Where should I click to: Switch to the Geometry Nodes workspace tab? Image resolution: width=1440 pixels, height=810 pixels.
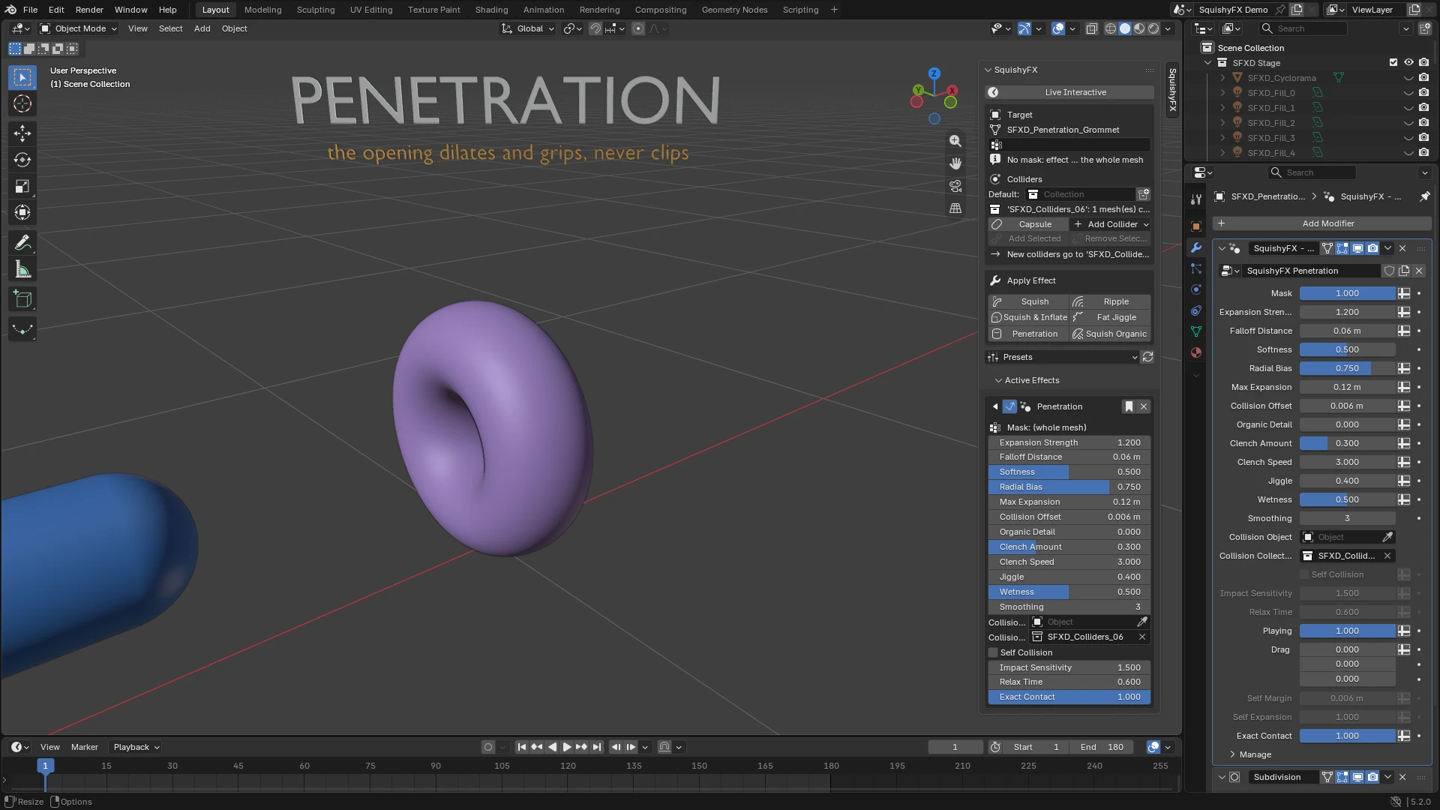(734, 10)
